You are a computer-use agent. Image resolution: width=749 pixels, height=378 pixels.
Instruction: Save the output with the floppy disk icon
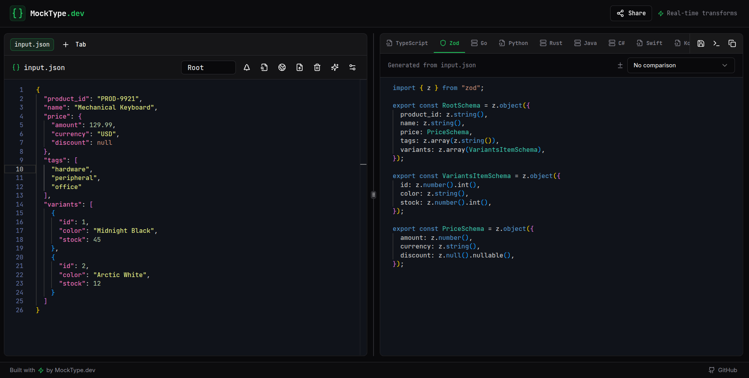(x=701, y=43)
